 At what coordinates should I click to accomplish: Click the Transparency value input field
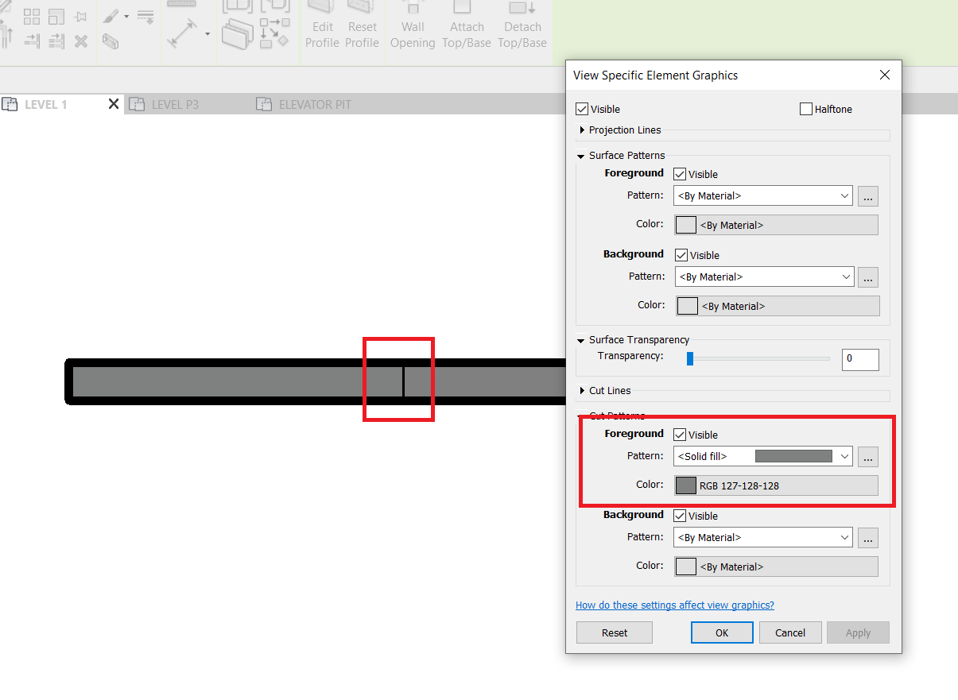click(x=859, y=359)
